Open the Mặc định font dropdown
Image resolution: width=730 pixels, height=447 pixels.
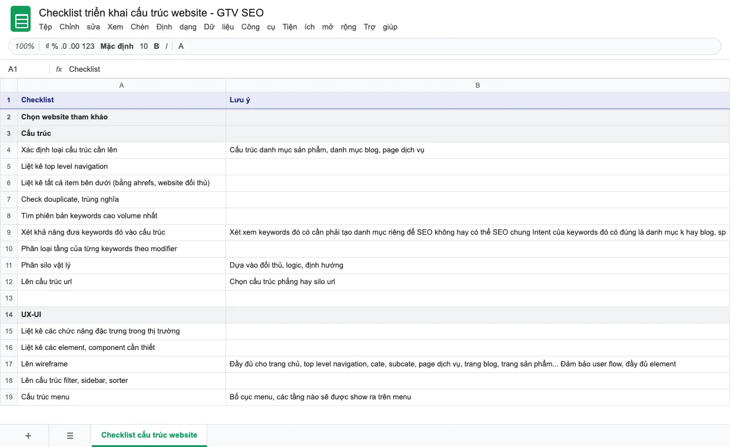(117, 46)
